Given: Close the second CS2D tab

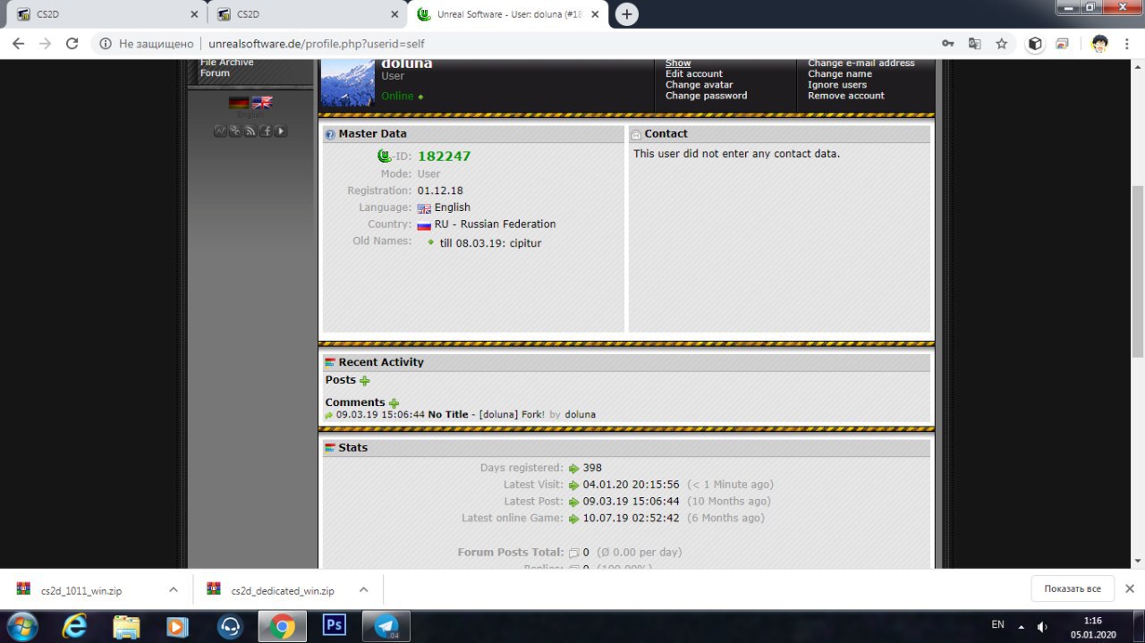Looking at the screenshot, I should 394,14.
